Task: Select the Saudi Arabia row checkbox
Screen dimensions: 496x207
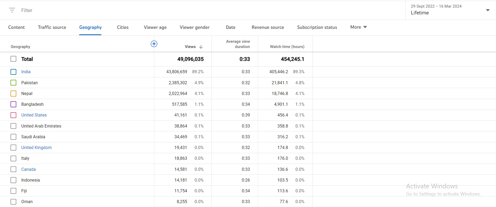Action: 13,137
